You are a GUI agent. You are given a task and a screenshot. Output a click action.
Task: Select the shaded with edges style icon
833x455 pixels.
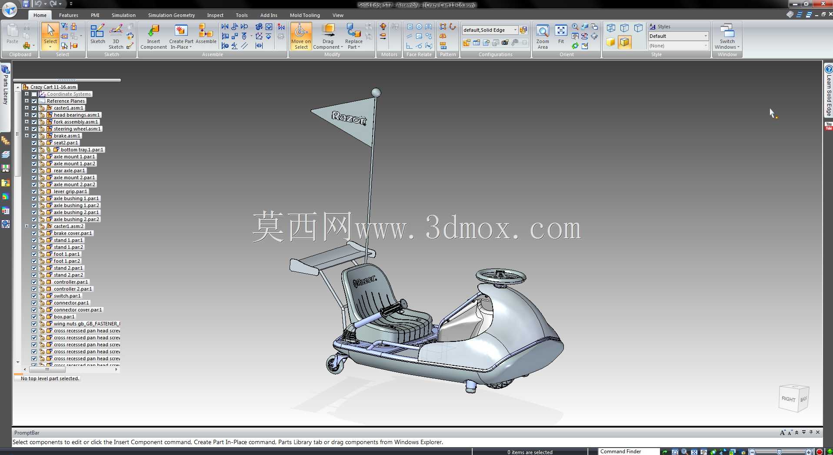[624, 42]
